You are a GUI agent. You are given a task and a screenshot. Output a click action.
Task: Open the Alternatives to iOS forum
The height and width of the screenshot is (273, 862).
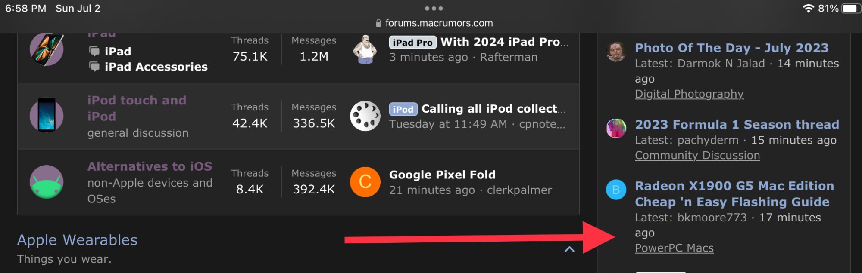pos(150,166)
